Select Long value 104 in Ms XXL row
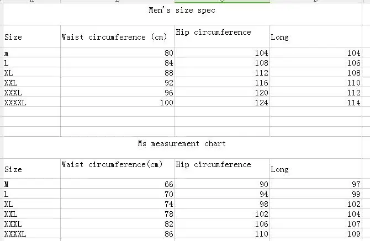Viewport: 370px width, 241px height. point(316,213)
